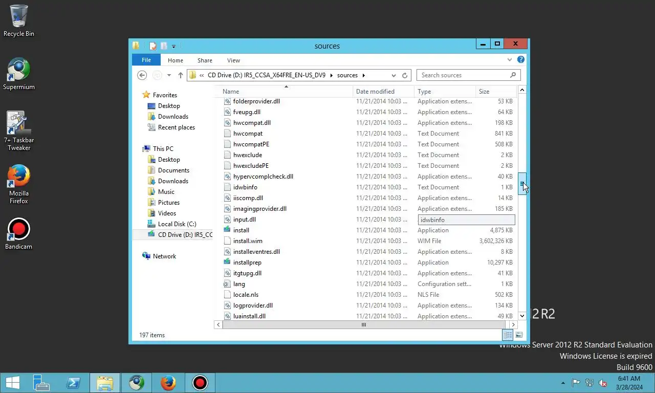Sort by the Date modified column header
This screenshot has width=655, height=393.
383,92
